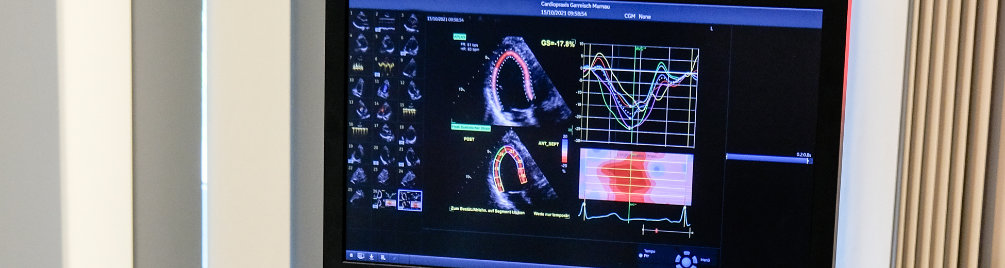Click the Tempo trackball label

tap(649, 251)
